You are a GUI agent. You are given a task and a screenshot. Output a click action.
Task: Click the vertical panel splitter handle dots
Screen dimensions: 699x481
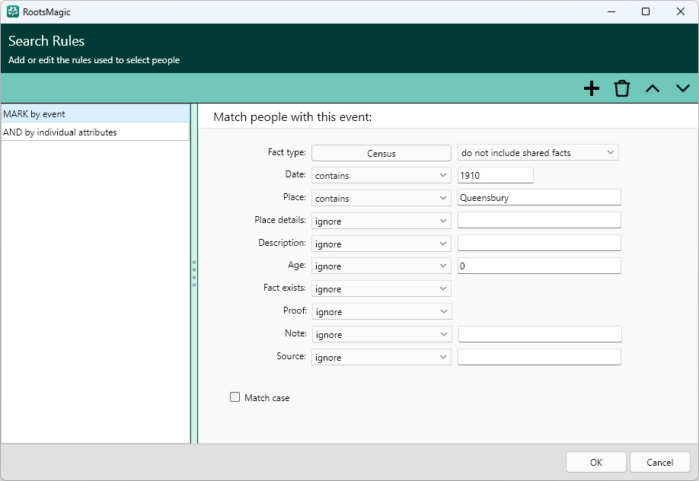pyautogui.click(x=194, y=273)
